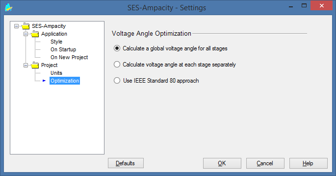This screenshot has height=176, width=336.
Task: Open the Style settings page
Action: pyautogui.click(x=56, y=42)
